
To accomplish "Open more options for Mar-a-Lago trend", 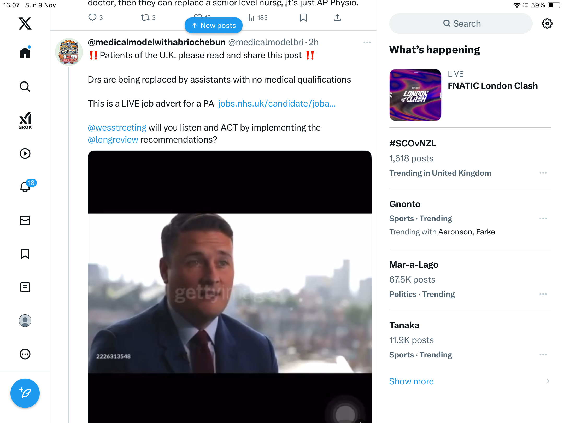I will (x=543, y=294).
